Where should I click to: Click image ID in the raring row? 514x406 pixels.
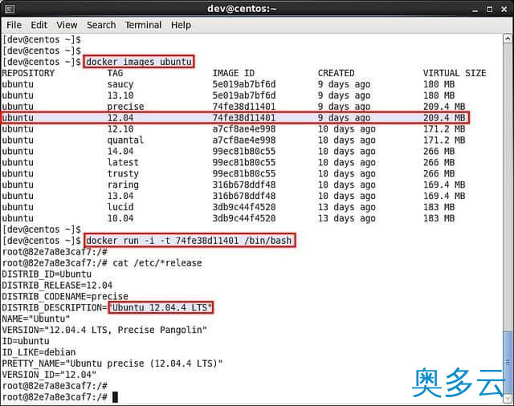[x=244, y=185]
